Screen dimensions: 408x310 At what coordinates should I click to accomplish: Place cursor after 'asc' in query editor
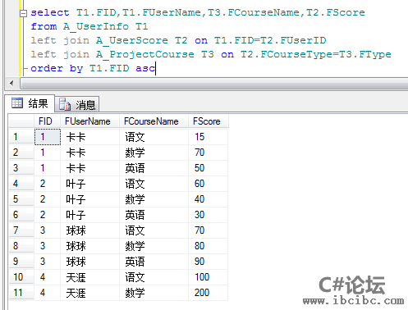[155, 68]
